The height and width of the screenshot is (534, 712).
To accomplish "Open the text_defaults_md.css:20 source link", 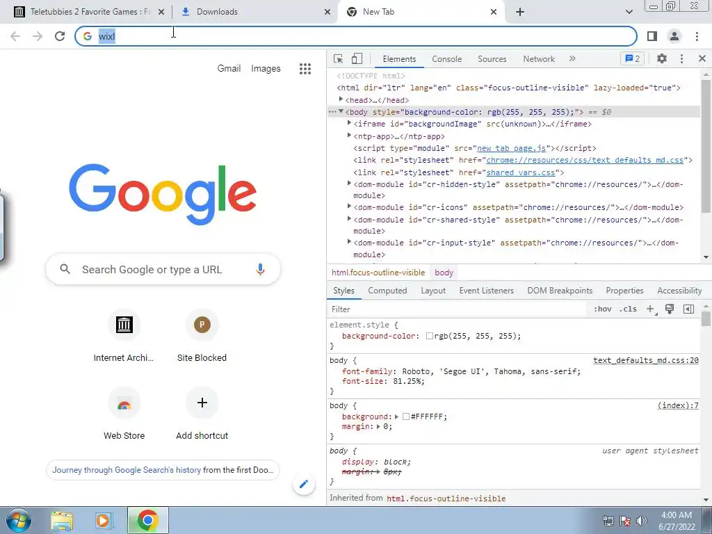I will (x=646, y=361).
